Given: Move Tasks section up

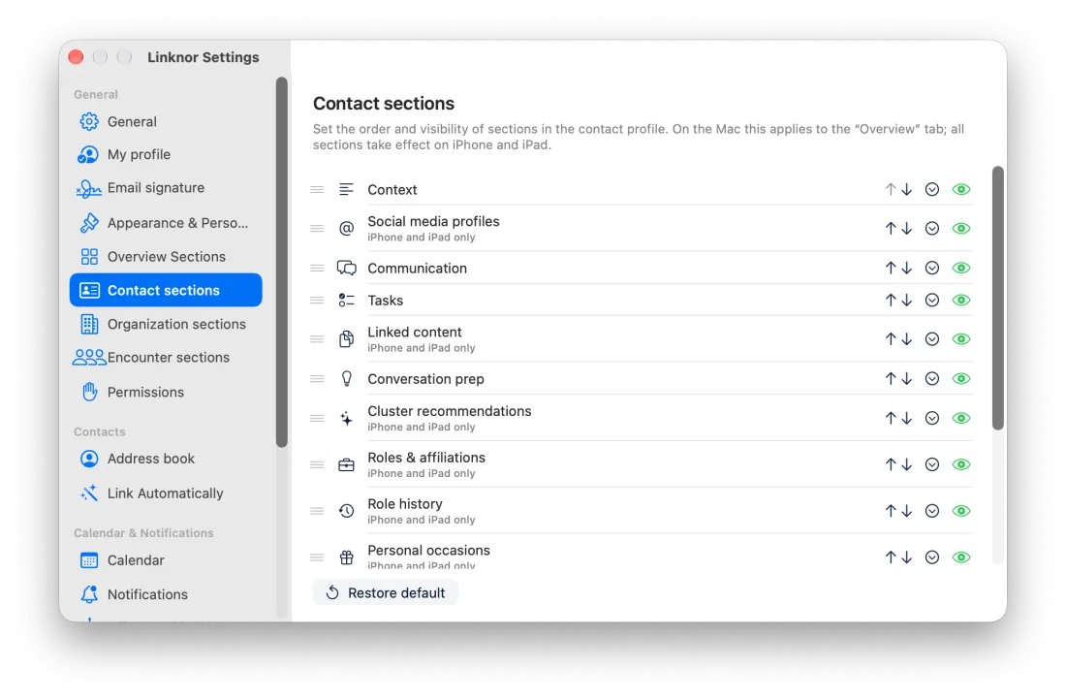Looking at the screenshot, I should [890, 300].
